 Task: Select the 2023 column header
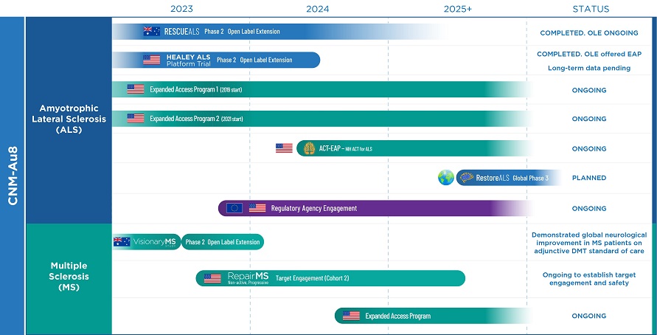tap(181, 9)
